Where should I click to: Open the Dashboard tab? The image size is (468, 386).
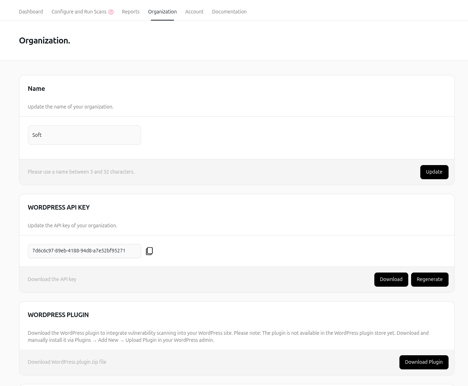31,12
